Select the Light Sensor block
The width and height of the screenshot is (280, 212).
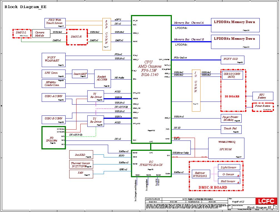229,167
